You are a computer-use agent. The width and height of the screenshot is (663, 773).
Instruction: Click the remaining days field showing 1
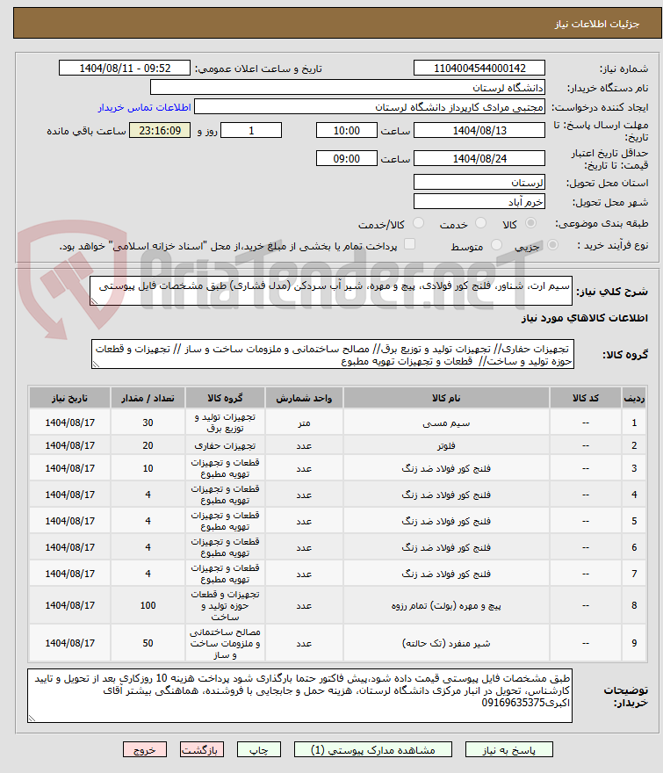click(x=251, y=131)
